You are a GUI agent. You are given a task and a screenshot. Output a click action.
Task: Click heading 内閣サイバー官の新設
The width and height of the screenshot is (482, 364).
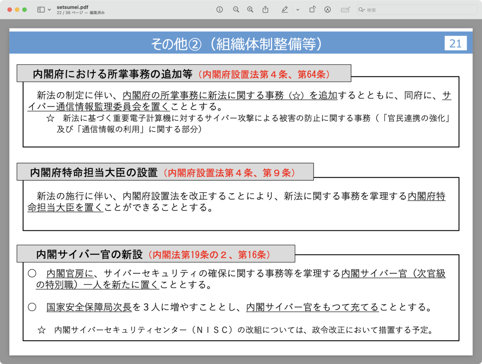(x=89, y=254)
